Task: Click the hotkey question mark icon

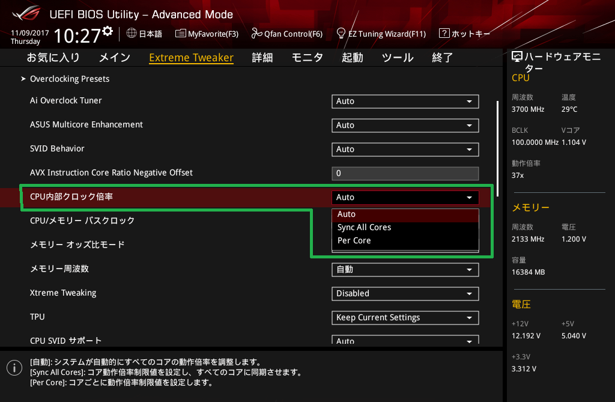Action: click(444, 34)
